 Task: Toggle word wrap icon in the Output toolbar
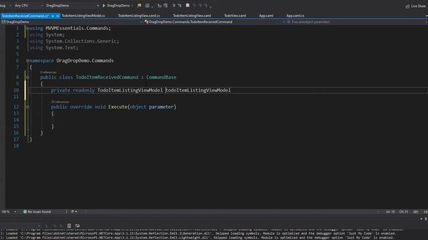[78, 225]
